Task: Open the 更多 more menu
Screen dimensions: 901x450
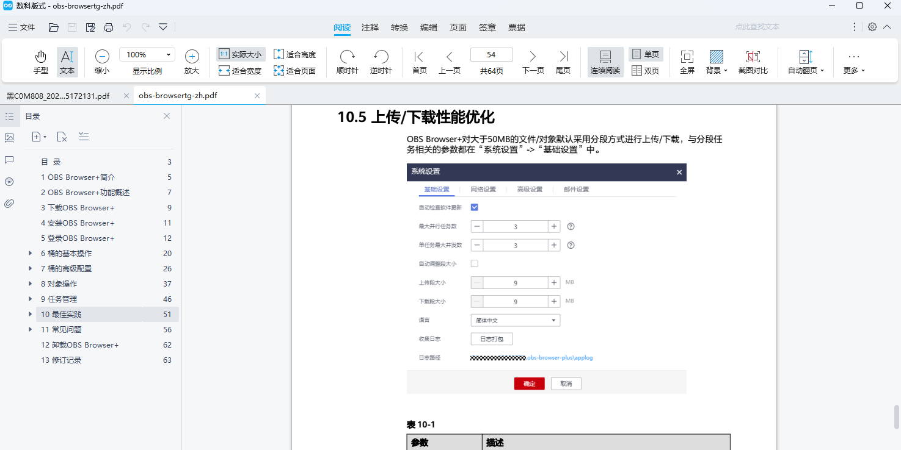Action: 854,63
